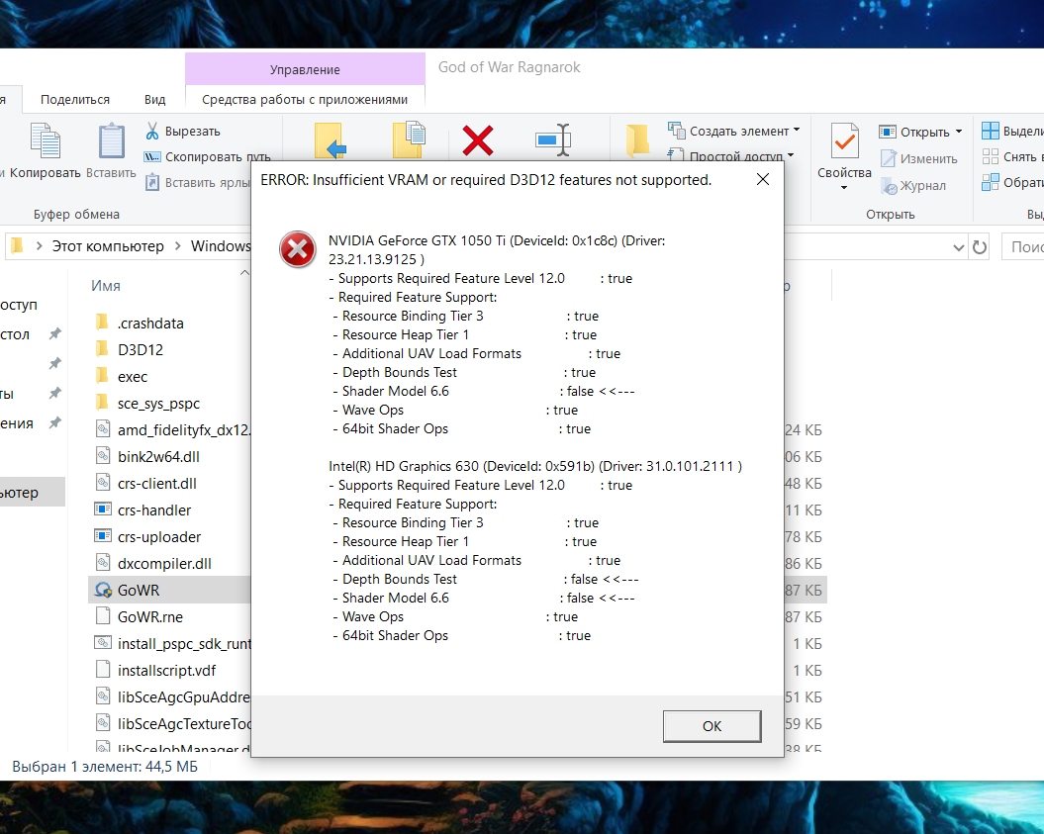This screenshot has width=1044, height=834.
Task: Click the Вырезать scissors icon
Action: pos(153,131)
